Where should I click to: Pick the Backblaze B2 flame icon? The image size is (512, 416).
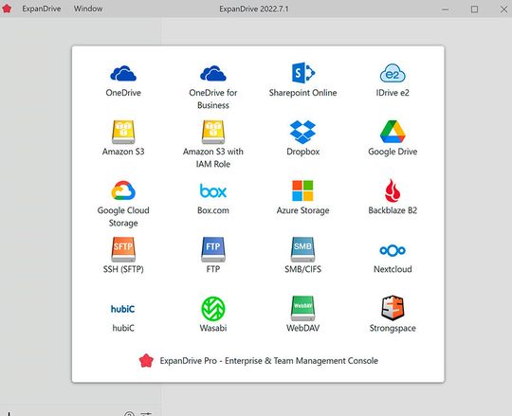(393, 190)
